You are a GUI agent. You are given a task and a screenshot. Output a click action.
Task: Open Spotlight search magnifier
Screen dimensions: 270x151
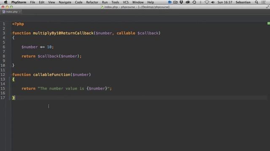coord(256,2)
